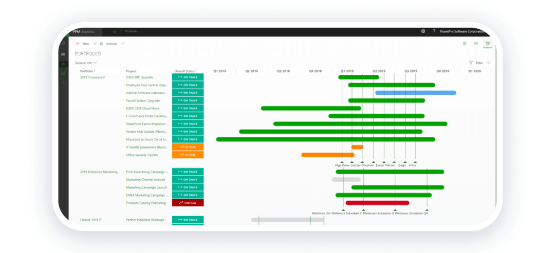
Task: Open the Closed: 2018 IT portfolio
Action: [x=91, y=220]
